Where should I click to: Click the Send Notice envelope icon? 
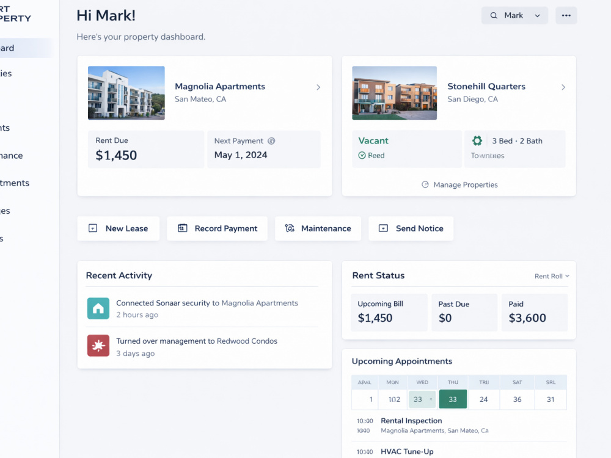point(384,228)
